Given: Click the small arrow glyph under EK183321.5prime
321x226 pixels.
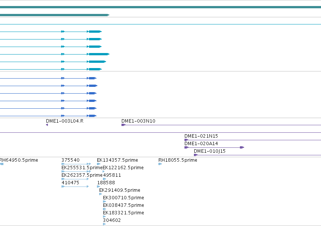Looking at the screenshot, I should (x=104, y=217).
